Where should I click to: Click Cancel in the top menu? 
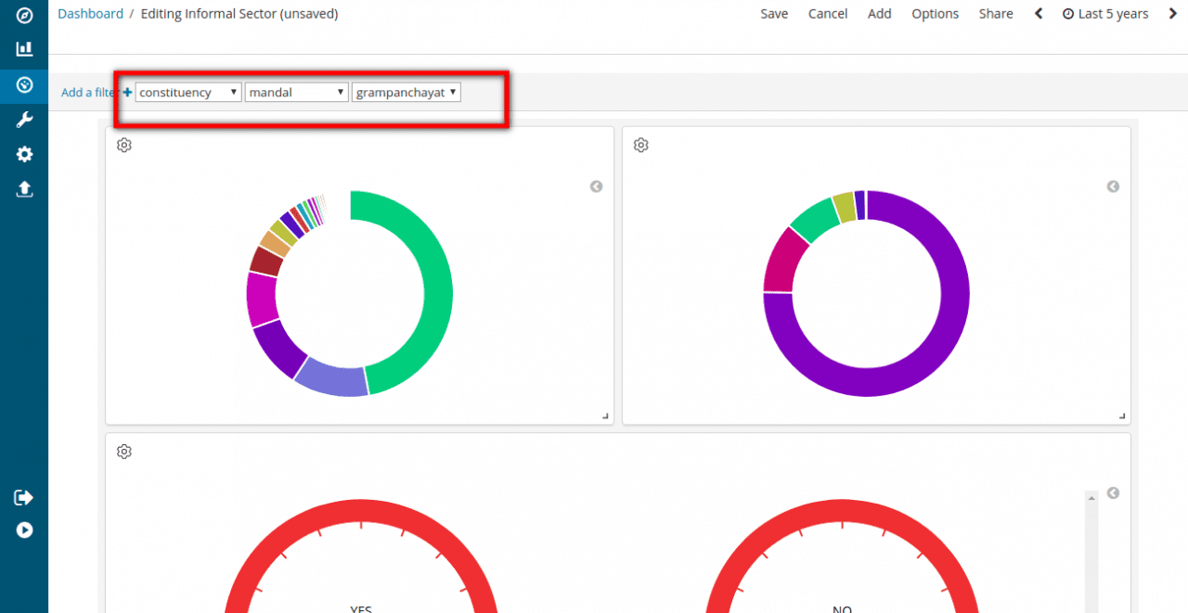pyautogui.click(x=828, y=14)
